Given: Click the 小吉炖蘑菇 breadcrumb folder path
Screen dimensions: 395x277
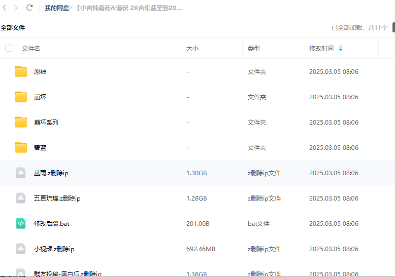Looking at the screenshot, I should tap(129, 8).
